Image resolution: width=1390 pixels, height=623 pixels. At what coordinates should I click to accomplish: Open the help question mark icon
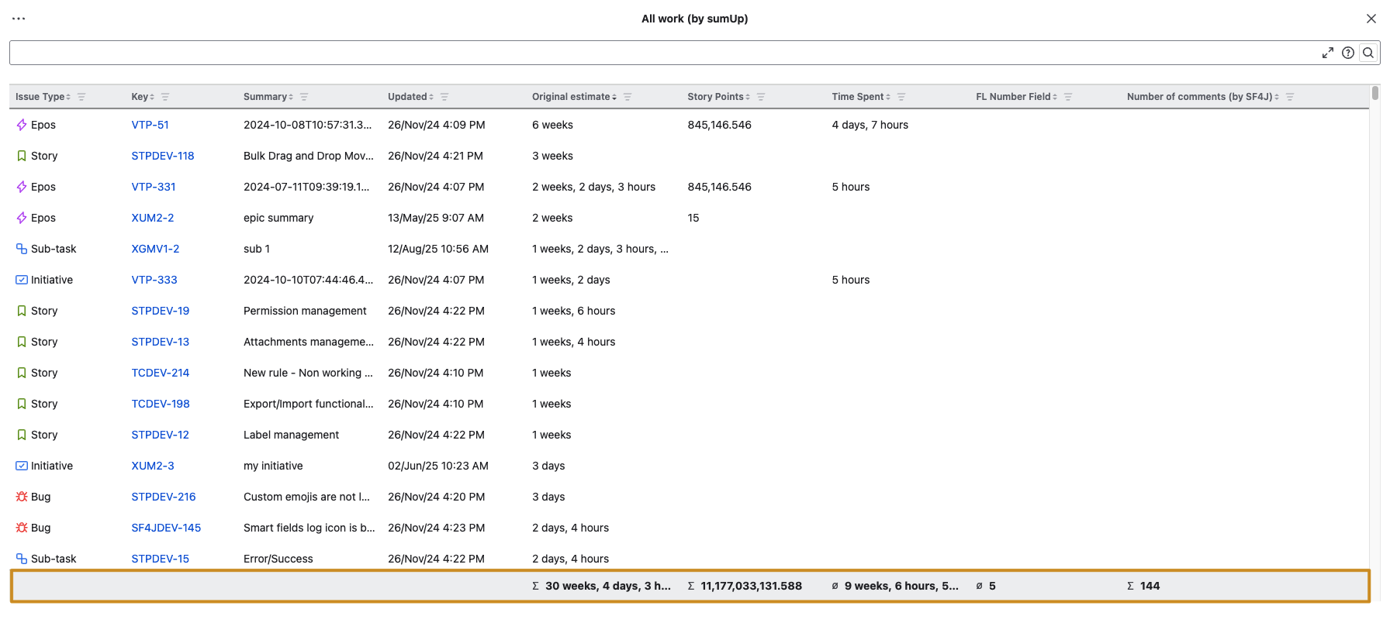(x=1348, y=53)
